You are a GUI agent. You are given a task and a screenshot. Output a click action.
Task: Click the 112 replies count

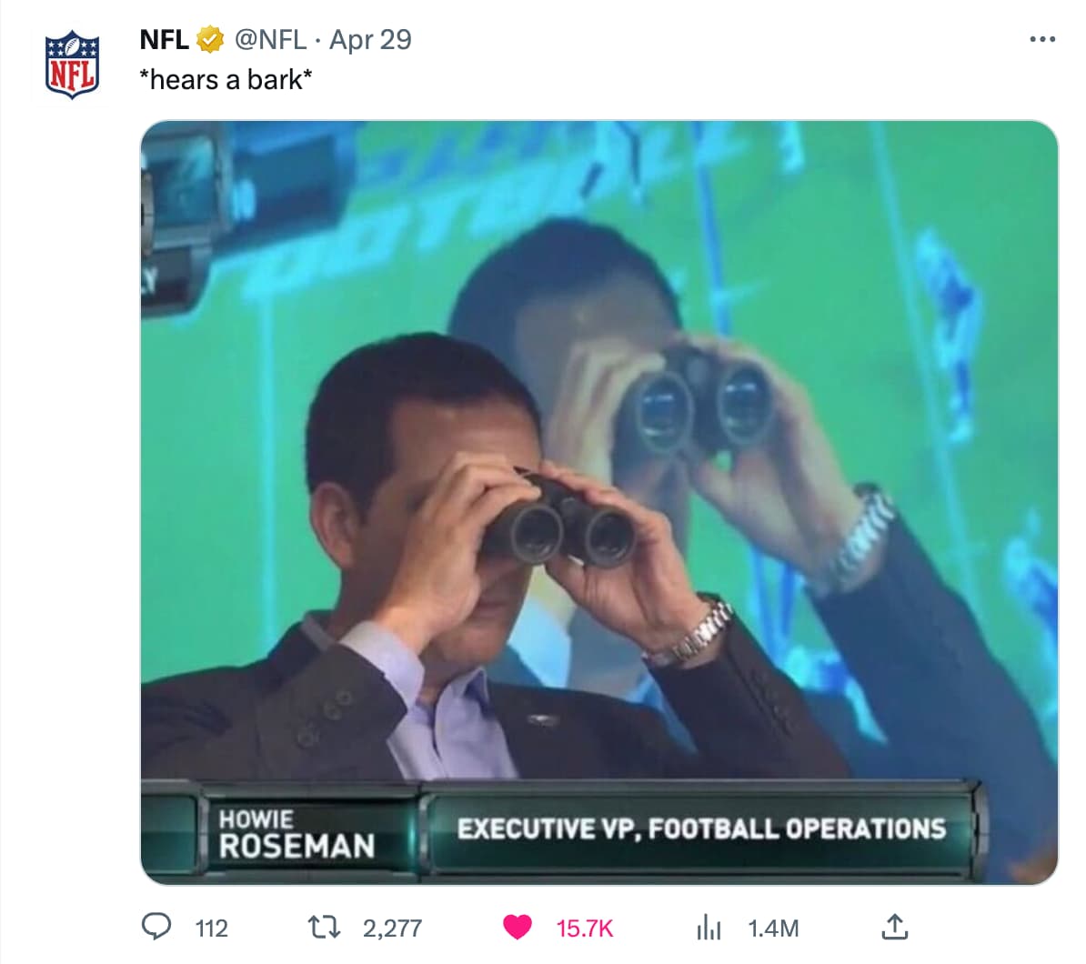211,928
